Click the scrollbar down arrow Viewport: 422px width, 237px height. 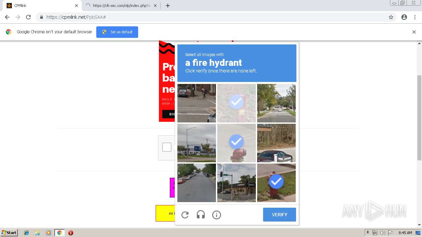(419, 225)
